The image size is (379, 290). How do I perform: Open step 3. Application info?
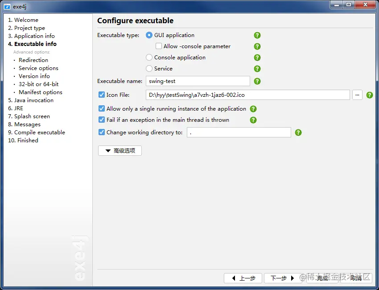(31, 36)
